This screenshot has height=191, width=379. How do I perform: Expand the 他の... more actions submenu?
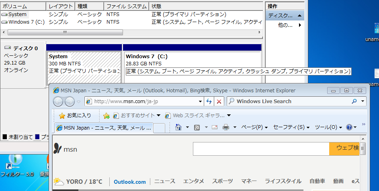coord(289,25)
